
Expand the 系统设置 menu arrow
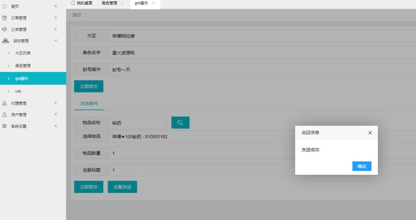(x=56, y=126)
